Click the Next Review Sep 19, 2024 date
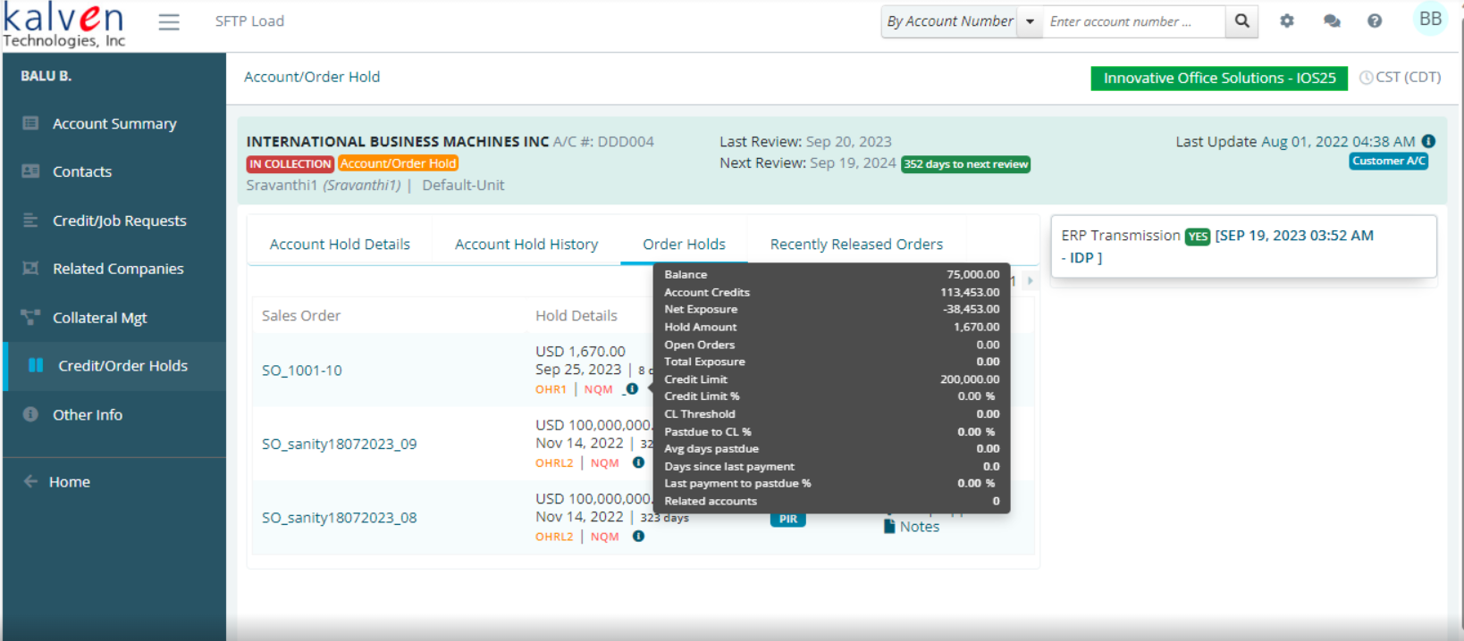The height and width of the screenshot is (641, 1464). tap(853, 163)
